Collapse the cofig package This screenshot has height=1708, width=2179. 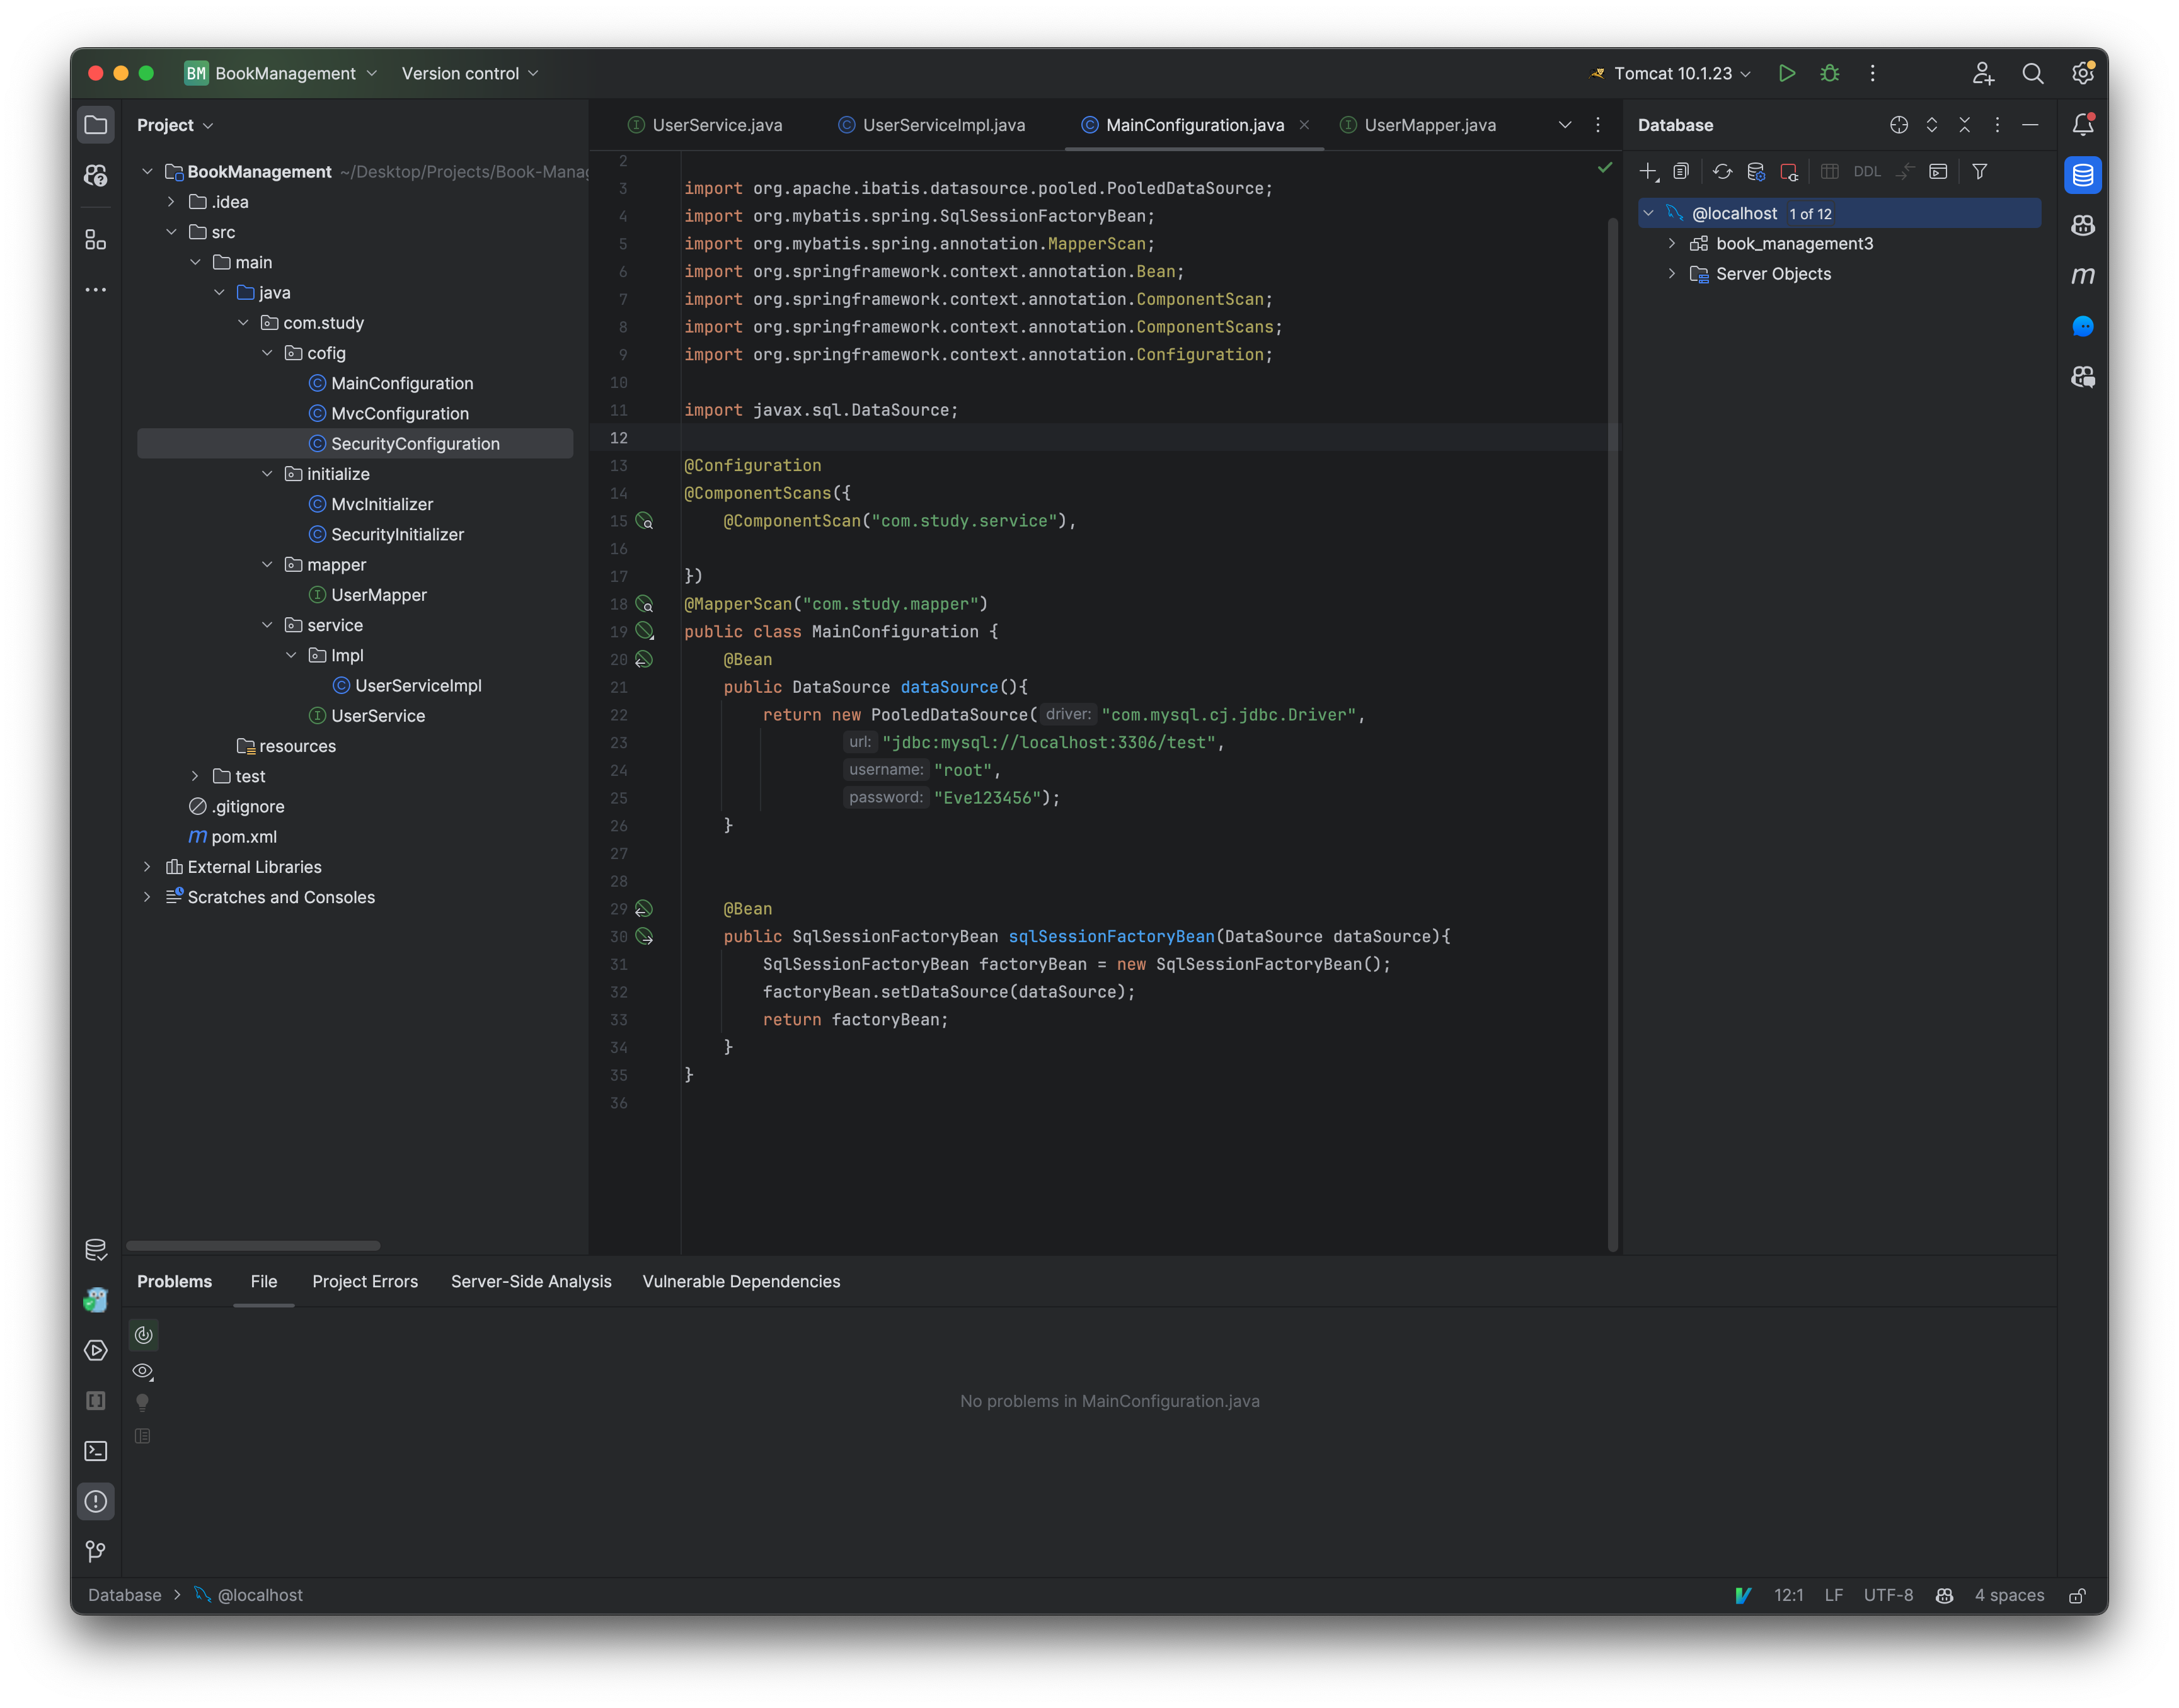click(x=267, y=353)
